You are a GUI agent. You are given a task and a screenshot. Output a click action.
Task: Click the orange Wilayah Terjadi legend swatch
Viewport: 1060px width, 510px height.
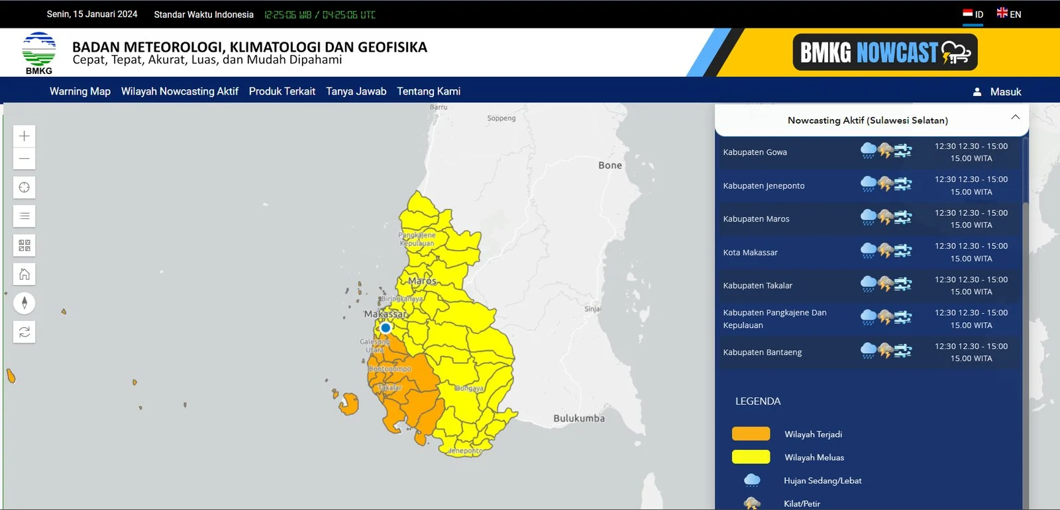click(751, 434)
